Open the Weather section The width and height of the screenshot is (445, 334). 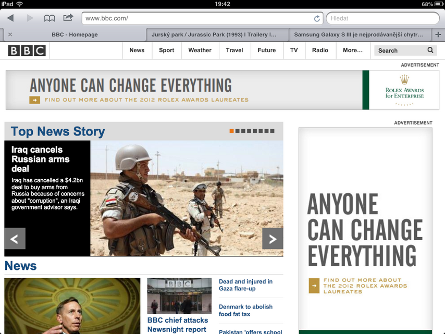pos(200,51)
